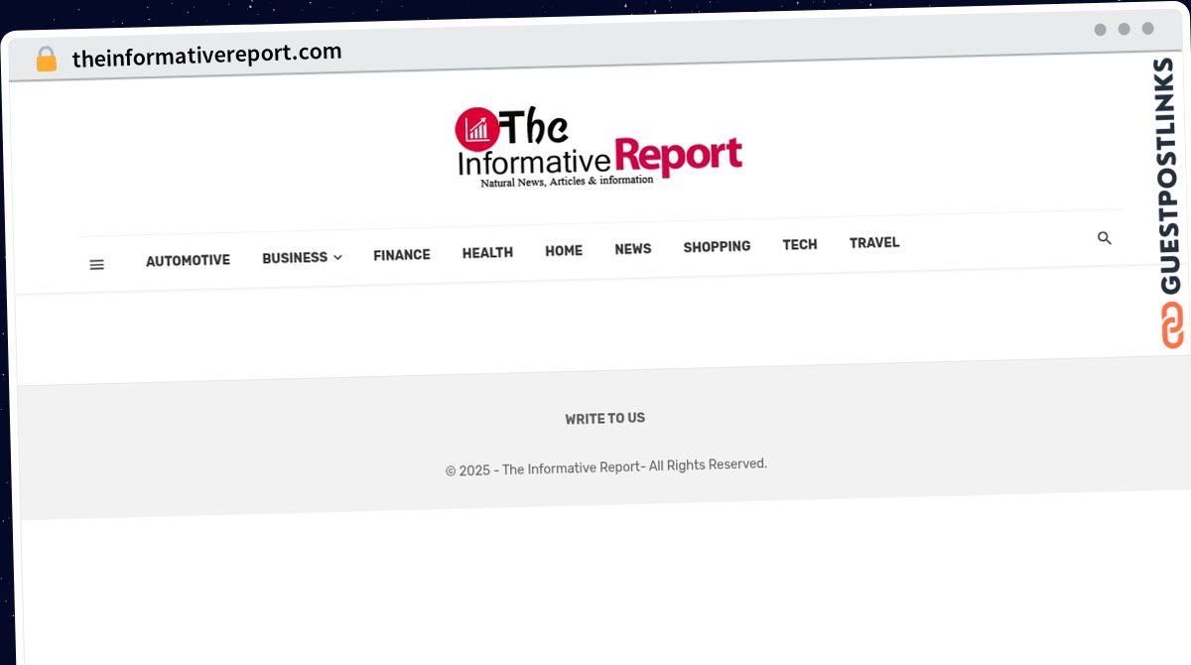Visit the Shopping category
The height and width of the screenshot is (665, 1191).
(717, 246)
